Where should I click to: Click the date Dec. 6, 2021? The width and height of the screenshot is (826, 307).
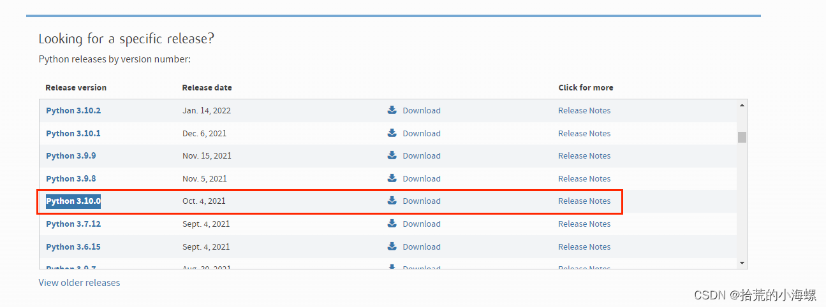pyautogui.click(x=204, y=133)
